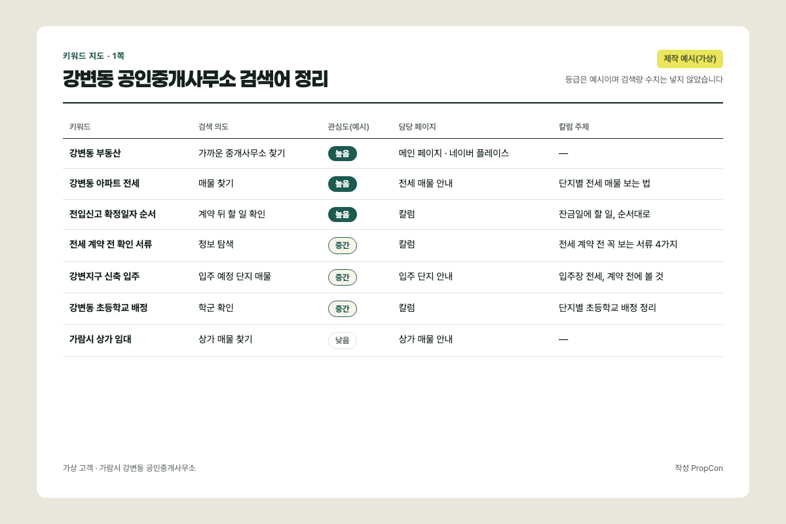The image size is (786, 524).
Task: Click the '전세 매물 안내' page cell
Action: click(426, 183)
